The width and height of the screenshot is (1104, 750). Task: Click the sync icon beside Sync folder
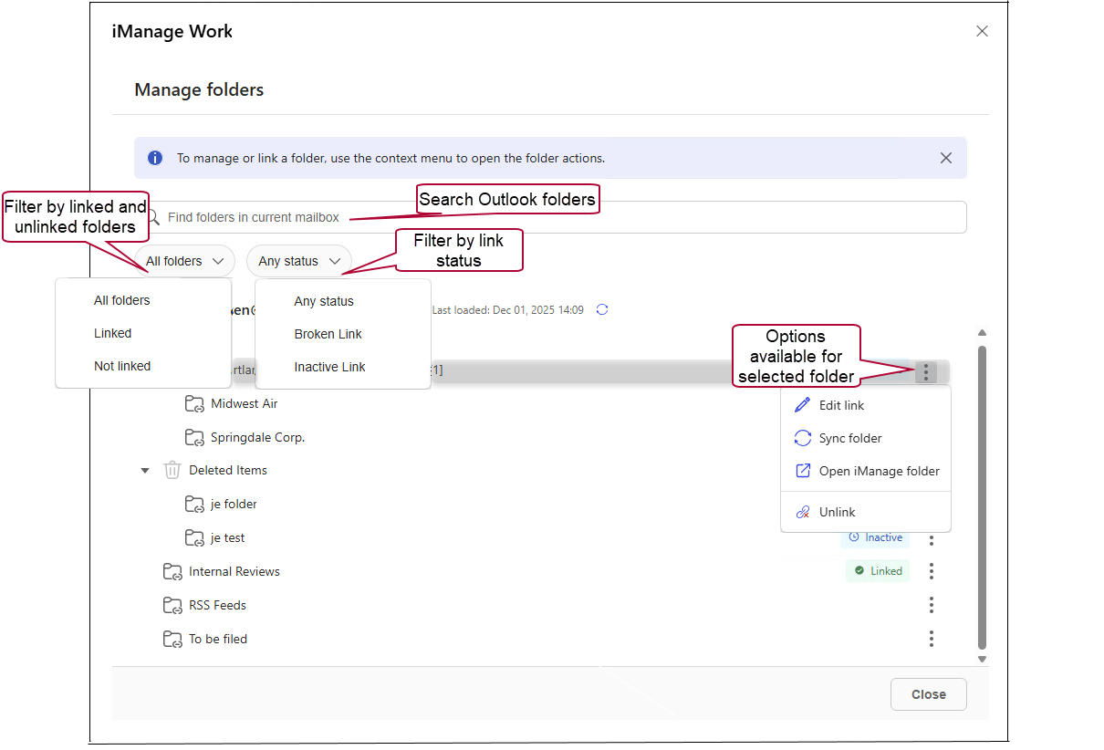point(803,438)
